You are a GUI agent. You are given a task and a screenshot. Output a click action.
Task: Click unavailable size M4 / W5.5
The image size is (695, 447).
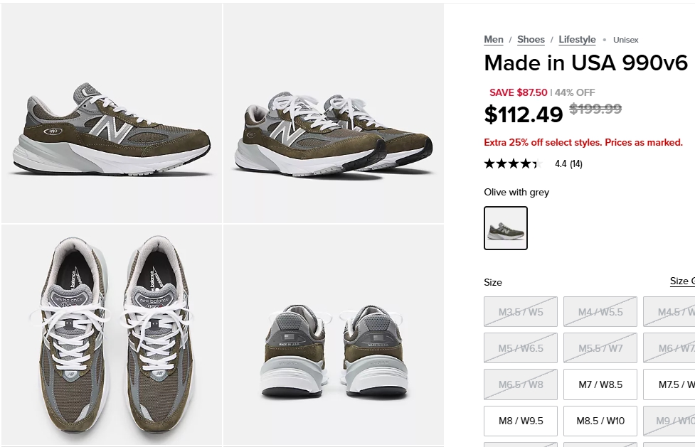tap(600, 311)
